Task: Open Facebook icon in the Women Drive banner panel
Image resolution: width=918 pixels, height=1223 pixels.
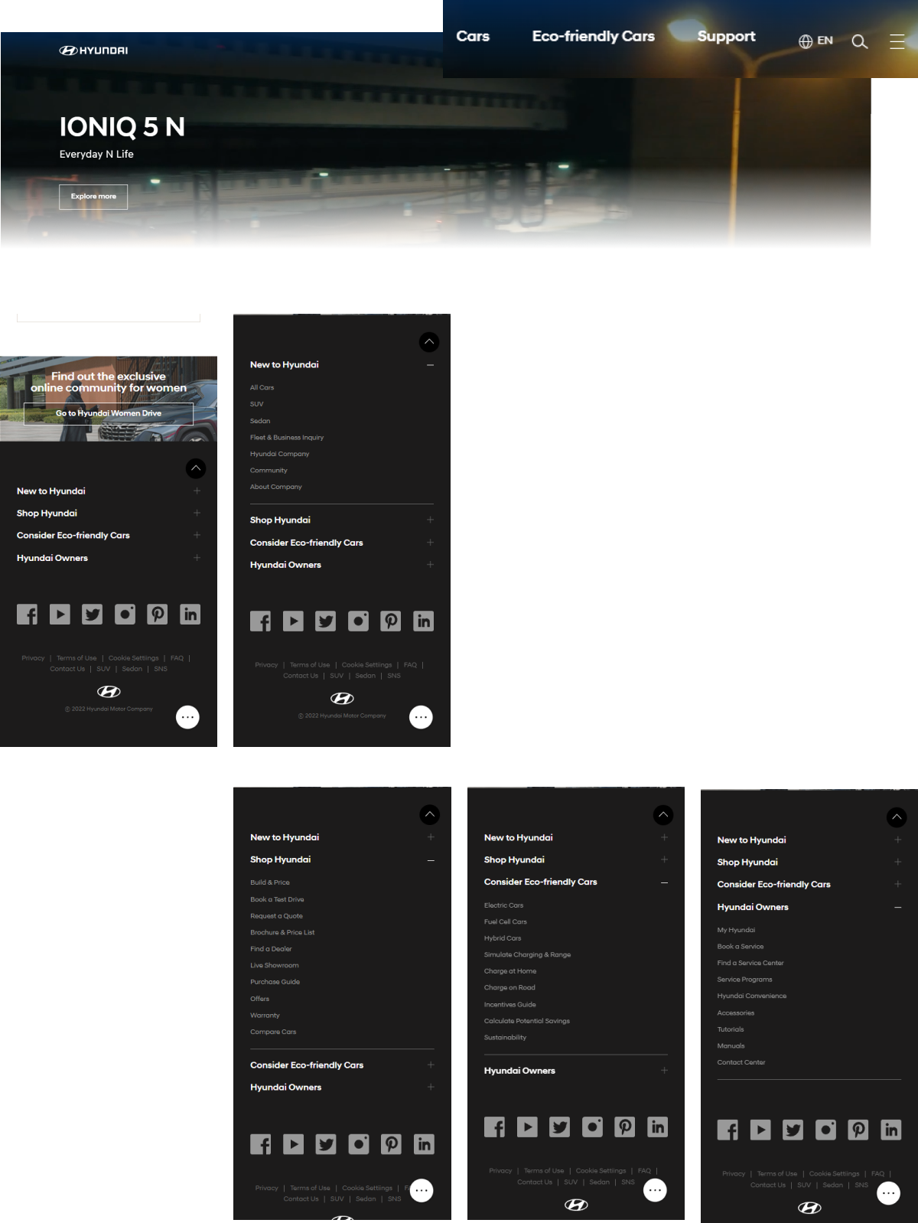Action: [27, 614]
